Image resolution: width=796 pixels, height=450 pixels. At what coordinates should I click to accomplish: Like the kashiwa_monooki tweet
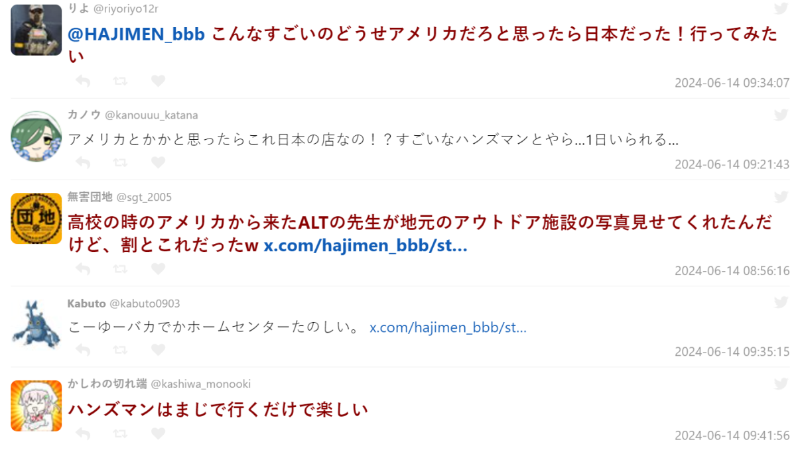coord(158,434)
